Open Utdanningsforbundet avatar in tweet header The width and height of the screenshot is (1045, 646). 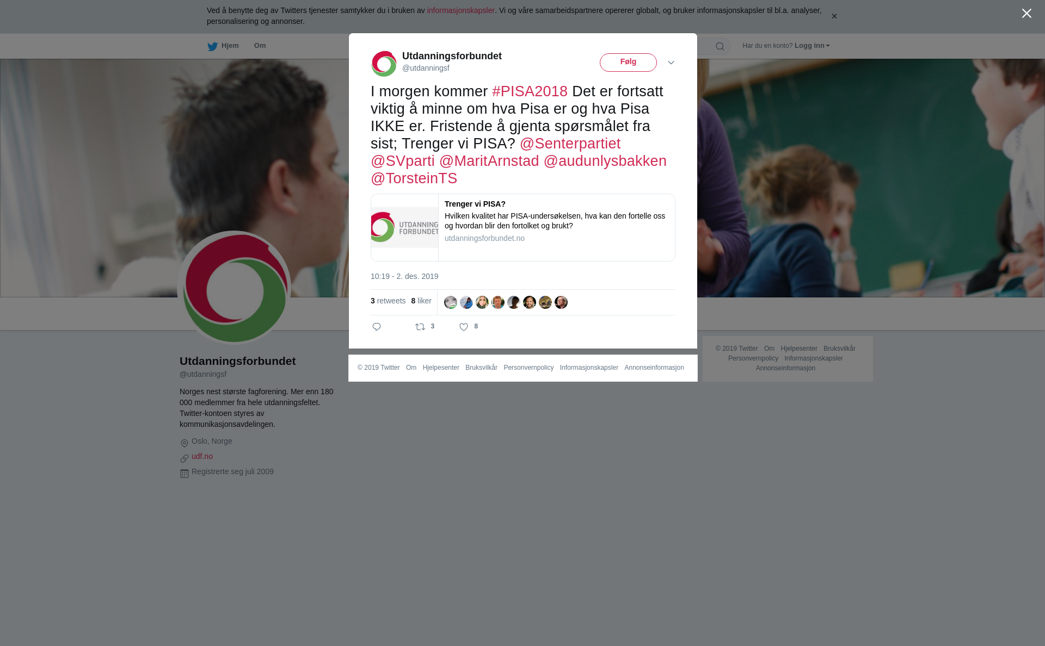(384, 64)
